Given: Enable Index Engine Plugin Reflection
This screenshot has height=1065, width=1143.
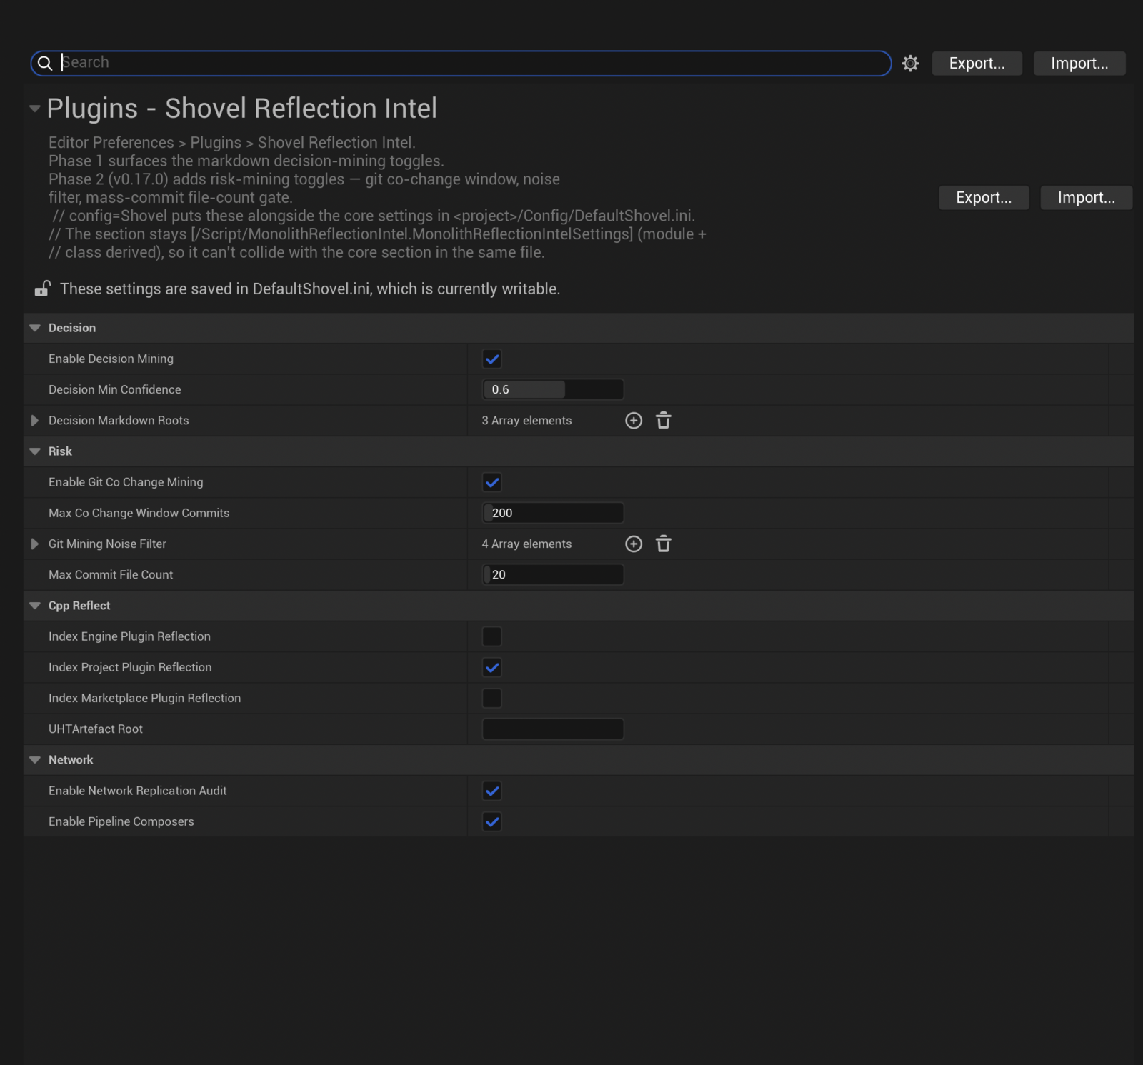Looking at the screenshot, I should pyautogui.click(x=492, y=636).
